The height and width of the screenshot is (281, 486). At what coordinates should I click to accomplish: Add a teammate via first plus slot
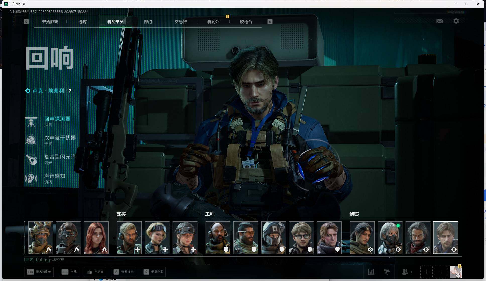(426, 272)
